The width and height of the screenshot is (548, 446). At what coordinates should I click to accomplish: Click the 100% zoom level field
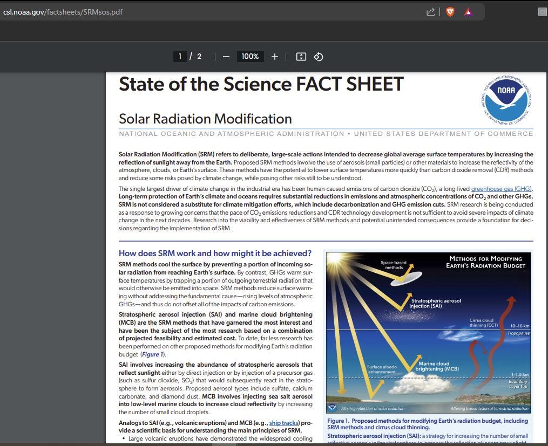pos(250,56)
